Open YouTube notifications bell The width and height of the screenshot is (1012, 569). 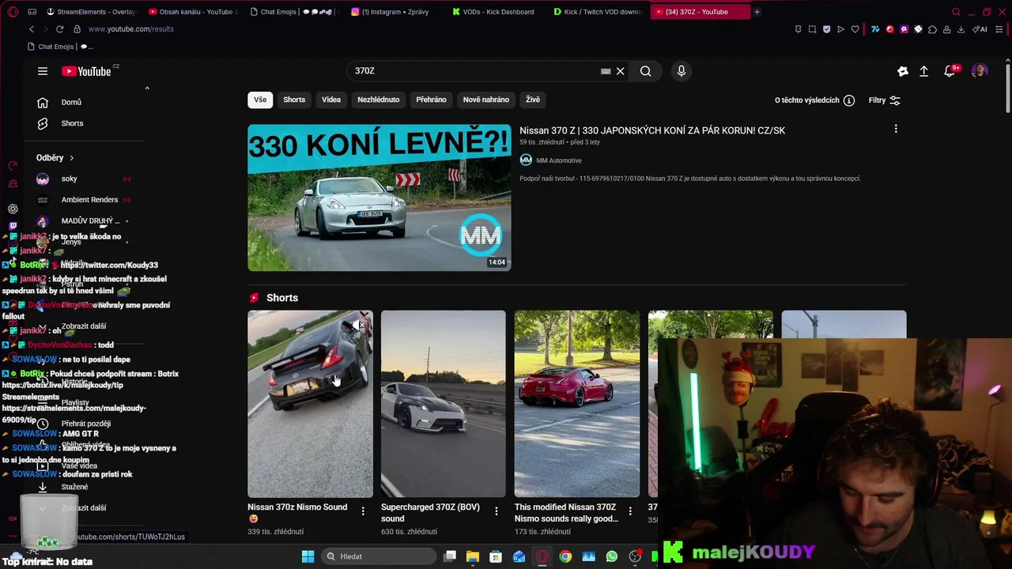tap(950, 71)
